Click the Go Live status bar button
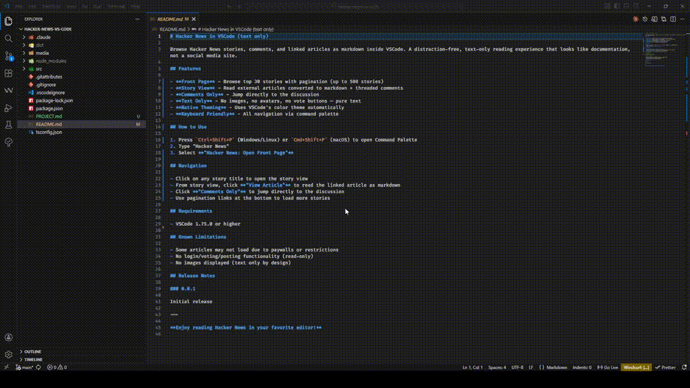 (608, 367)
